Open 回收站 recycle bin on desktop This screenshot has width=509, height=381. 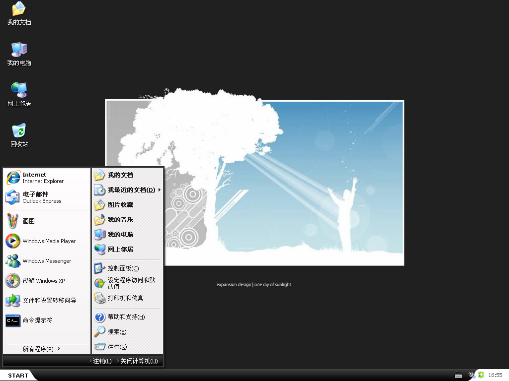pos(19,134)
